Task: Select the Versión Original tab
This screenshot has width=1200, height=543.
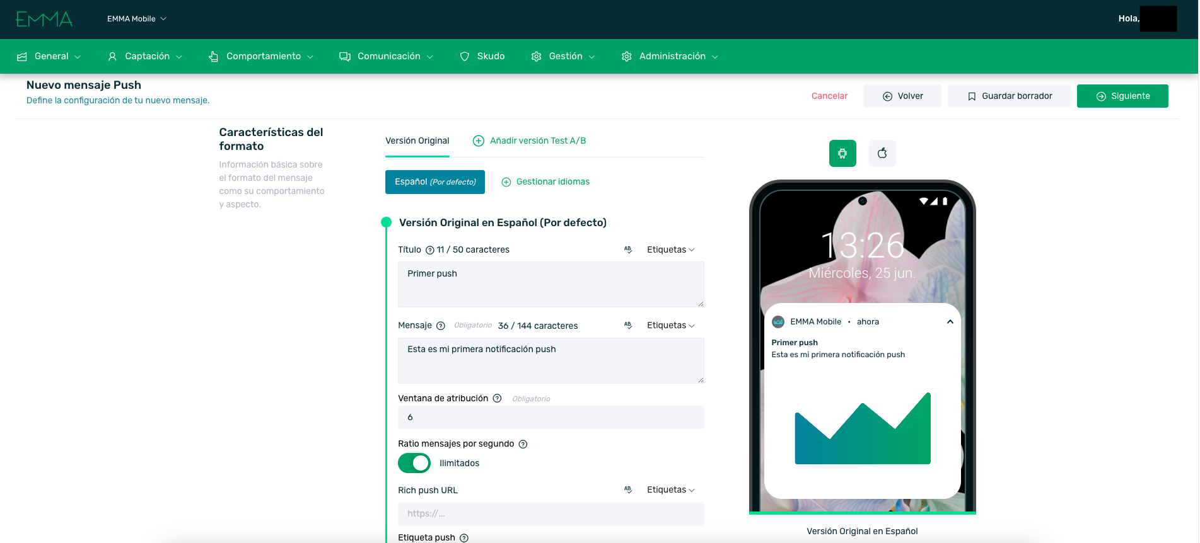Action: [417, 141]
